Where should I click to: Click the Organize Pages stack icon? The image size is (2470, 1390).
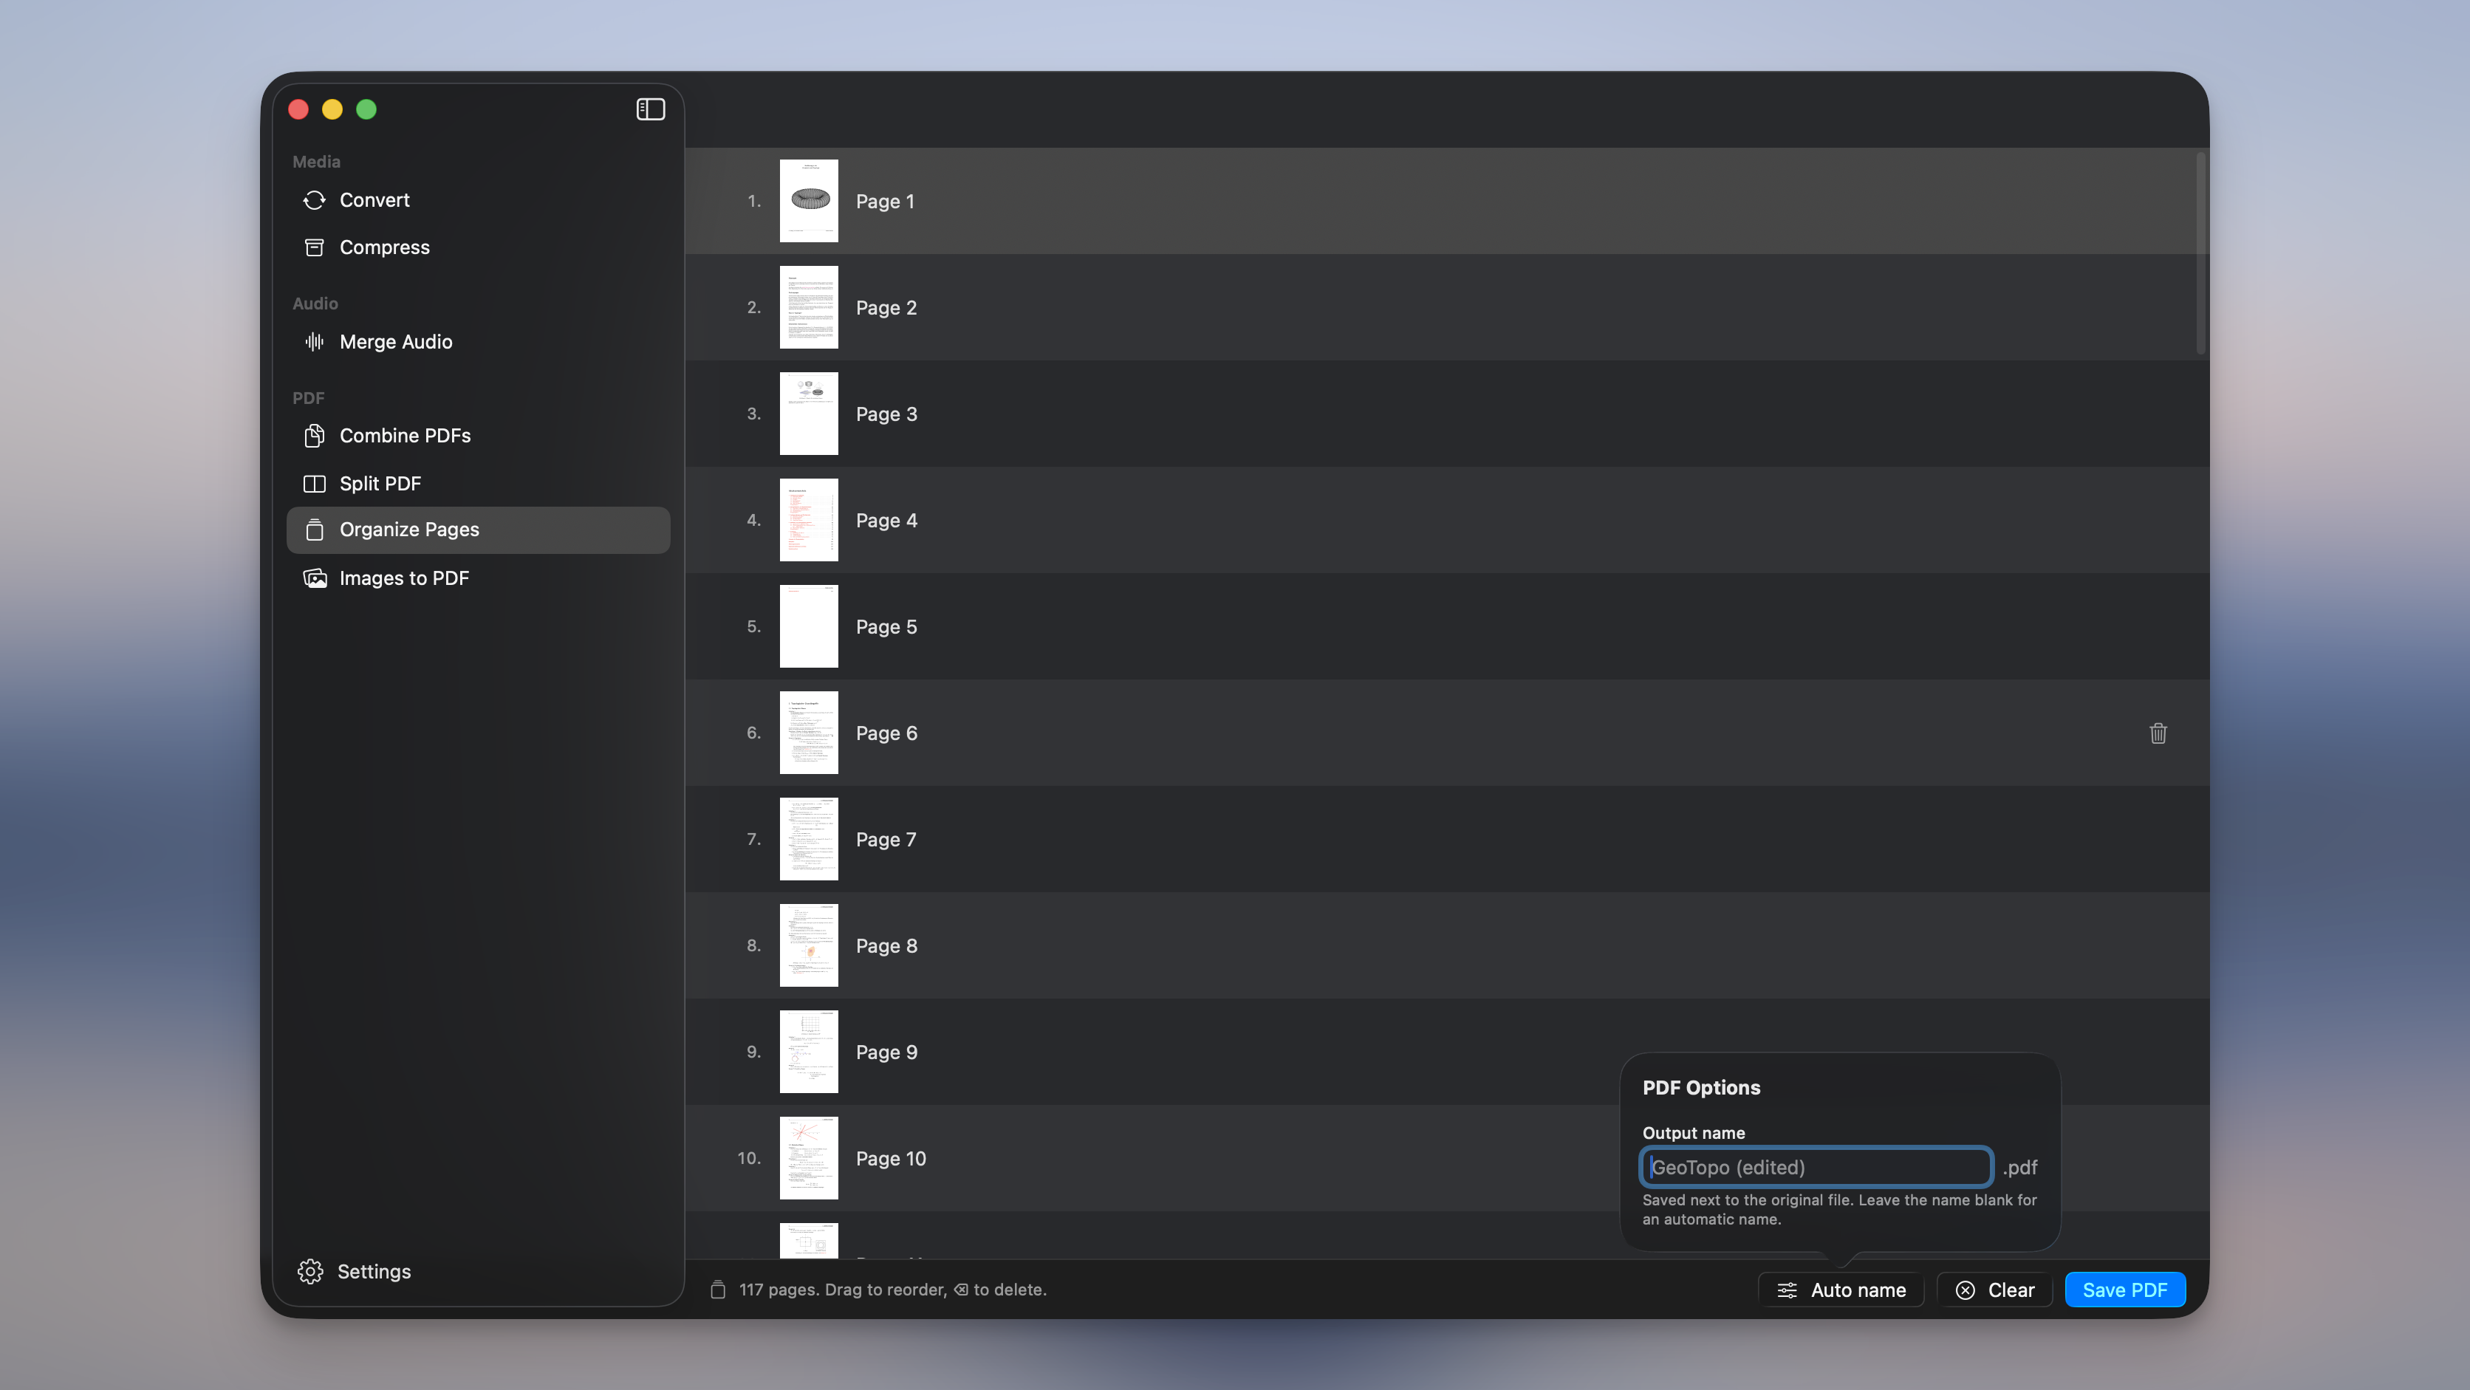(315, 529)
